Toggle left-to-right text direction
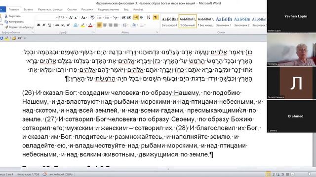 point(136,18)
